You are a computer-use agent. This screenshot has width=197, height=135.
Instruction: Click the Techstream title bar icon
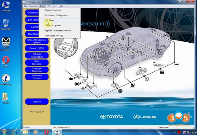tap(24, 2)
